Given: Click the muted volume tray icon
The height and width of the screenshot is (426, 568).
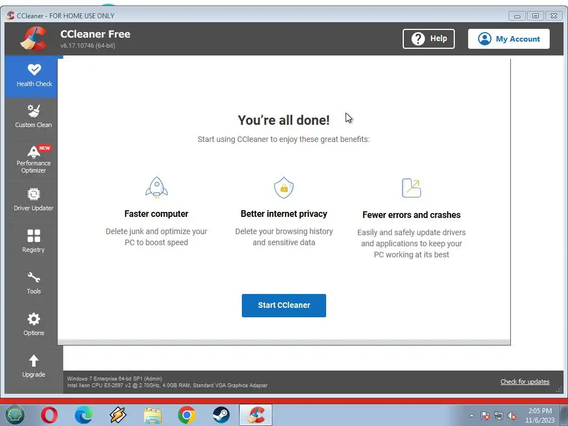Looking at the screenshot, I should click(x=512, y=415).
